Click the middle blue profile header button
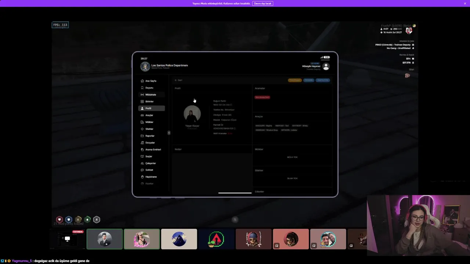 click(308, 80)
